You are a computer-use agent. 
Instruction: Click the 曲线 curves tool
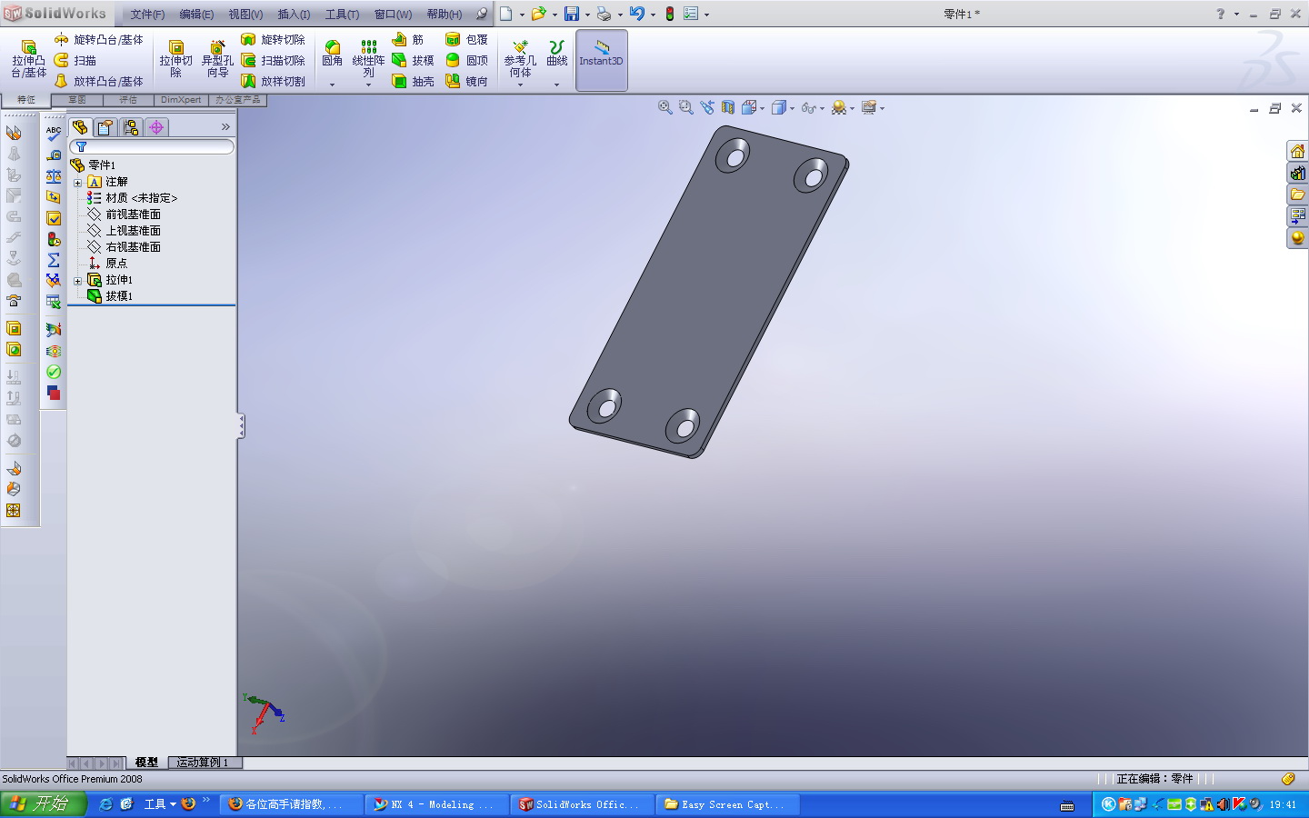(556, 55)
